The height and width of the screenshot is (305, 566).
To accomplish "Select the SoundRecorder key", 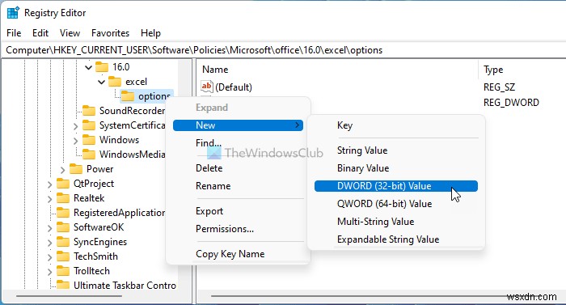I will click(x=132, y=111).
